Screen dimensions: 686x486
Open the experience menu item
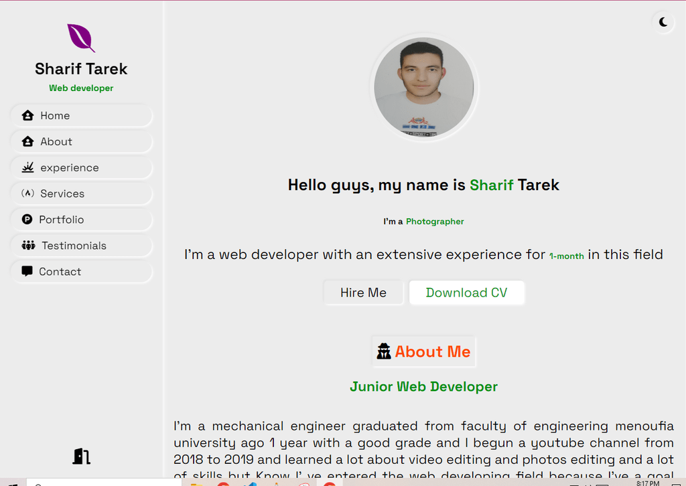(x=81, y=167)
